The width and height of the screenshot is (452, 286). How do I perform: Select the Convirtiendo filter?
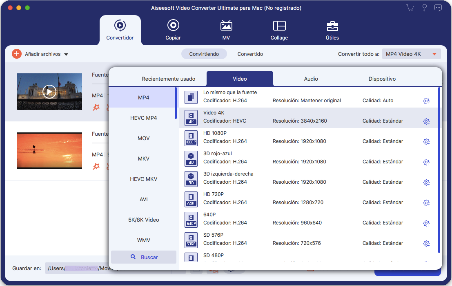tap(204, 54)
